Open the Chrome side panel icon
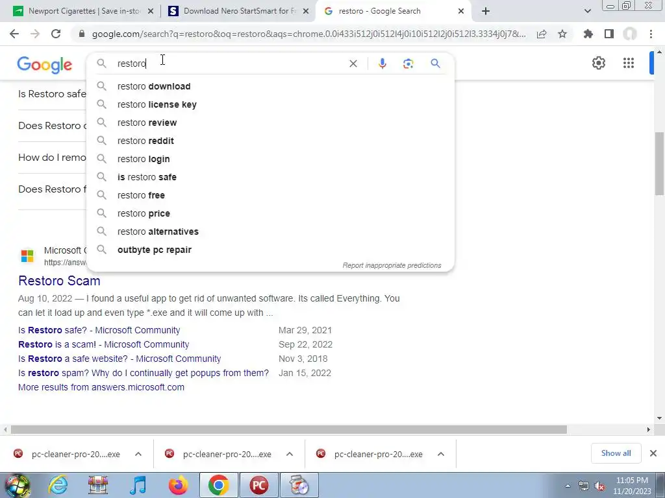 point(609,34)
